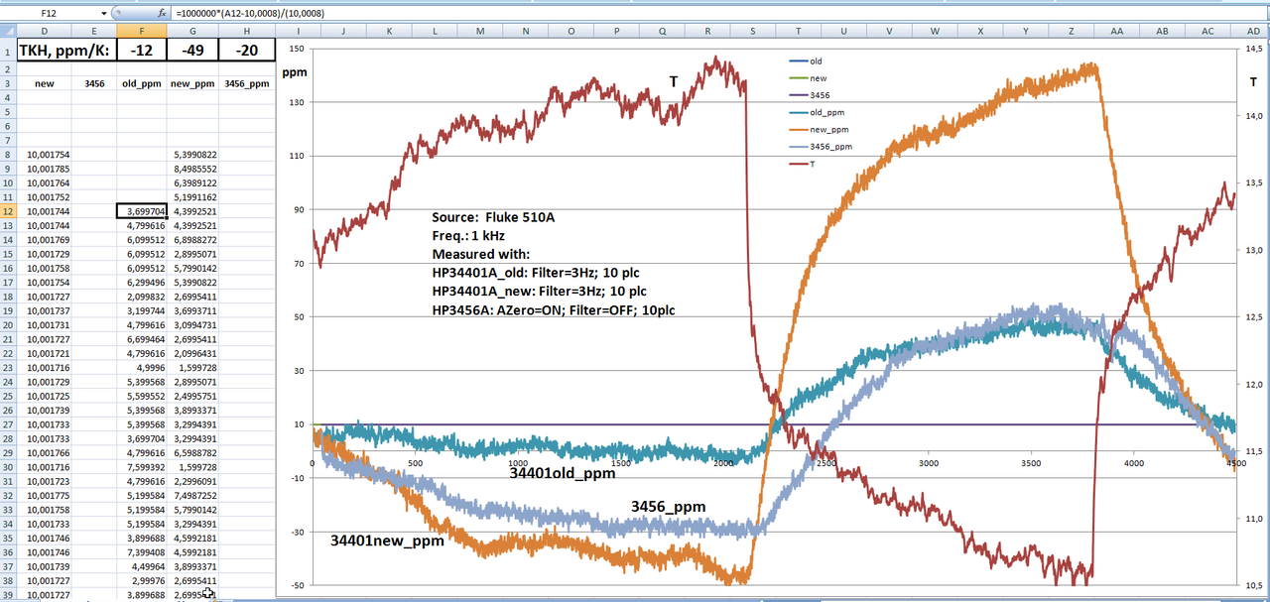The width and height of the screenshot is (1270, 602).
Task: Click left axis value 150
Action: click(296, 48)
